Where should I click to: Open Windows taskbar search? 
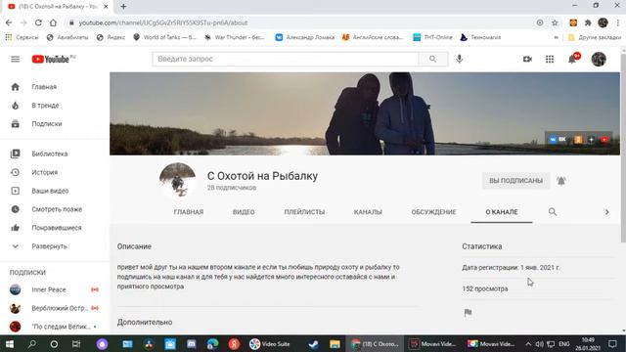(x=31, y=343)
